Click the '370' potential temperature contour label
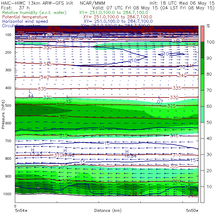The height and width of the screenshot is (216, 216). (47, 36)
